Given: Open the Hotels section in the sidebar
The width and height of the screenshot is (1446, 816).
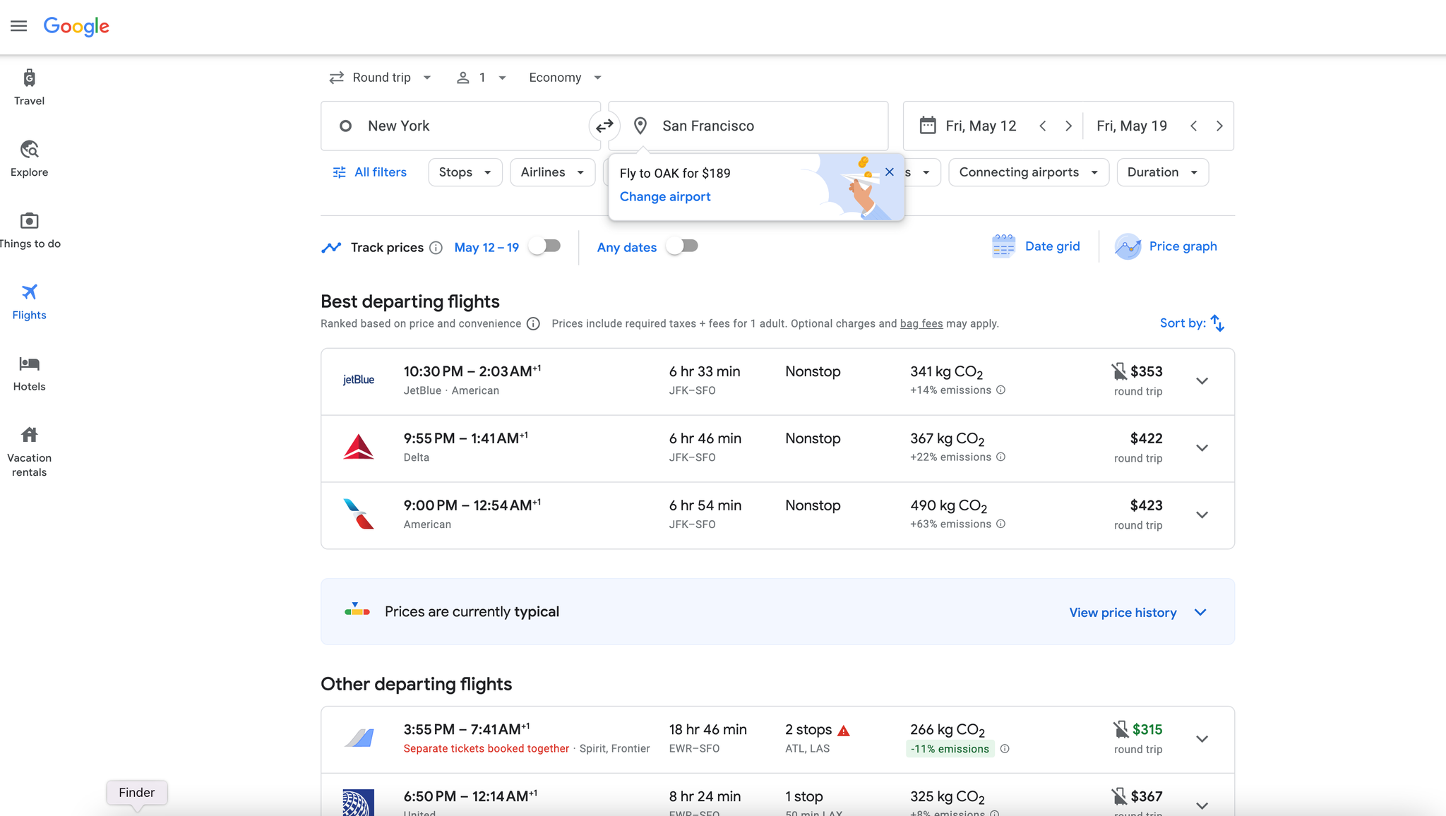Looking at the screenshot, I should tap(29, 372).
